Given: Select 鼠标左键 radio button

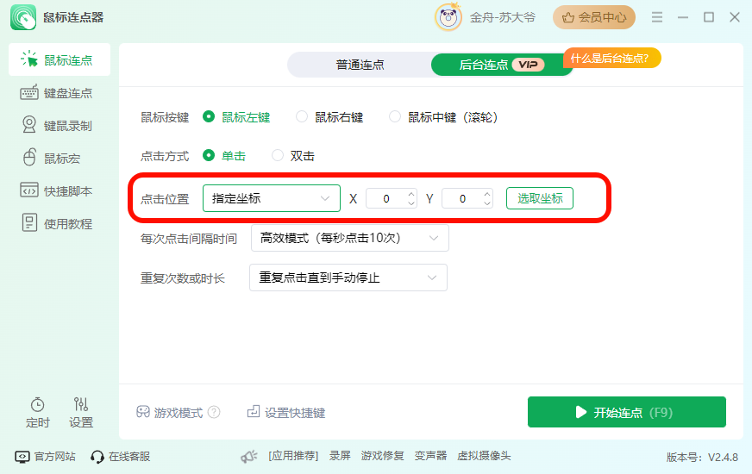Looking at the screenshot, I should (209, 116).
